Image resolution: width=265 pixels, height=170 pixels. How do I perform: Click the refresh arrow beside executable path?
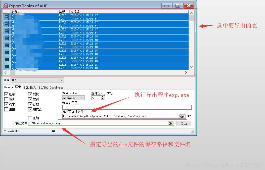[189, 116]
